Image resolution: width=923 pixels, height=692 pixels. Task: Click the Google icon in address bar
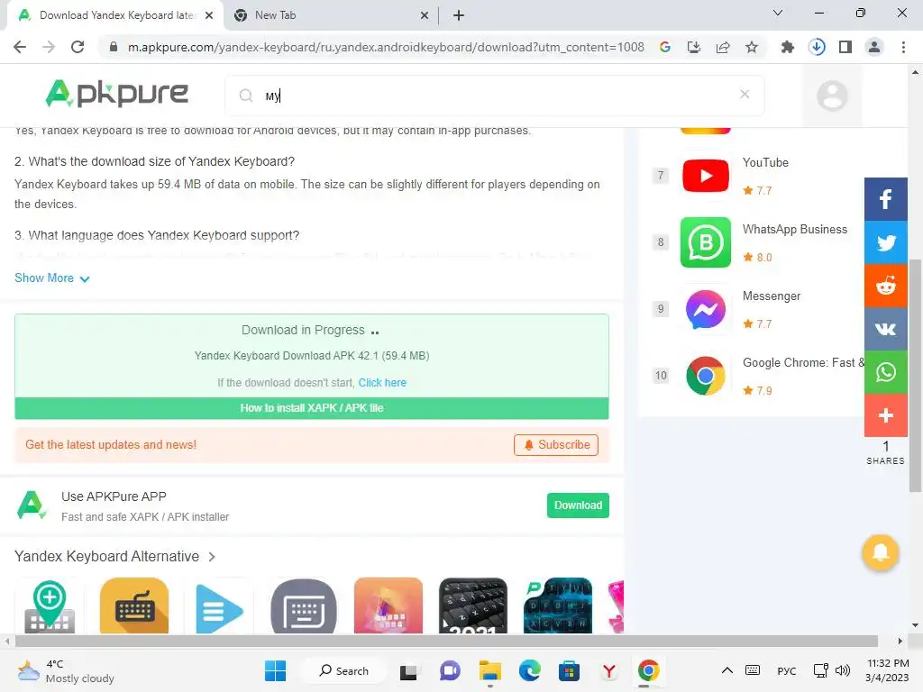[664, 47]
